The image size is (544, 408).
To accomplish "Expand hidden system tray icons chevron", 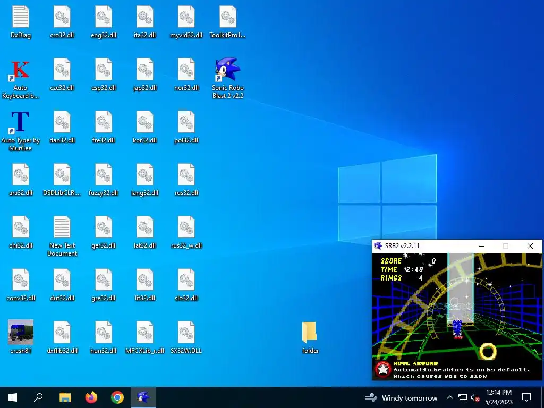I will click(449, 397).
